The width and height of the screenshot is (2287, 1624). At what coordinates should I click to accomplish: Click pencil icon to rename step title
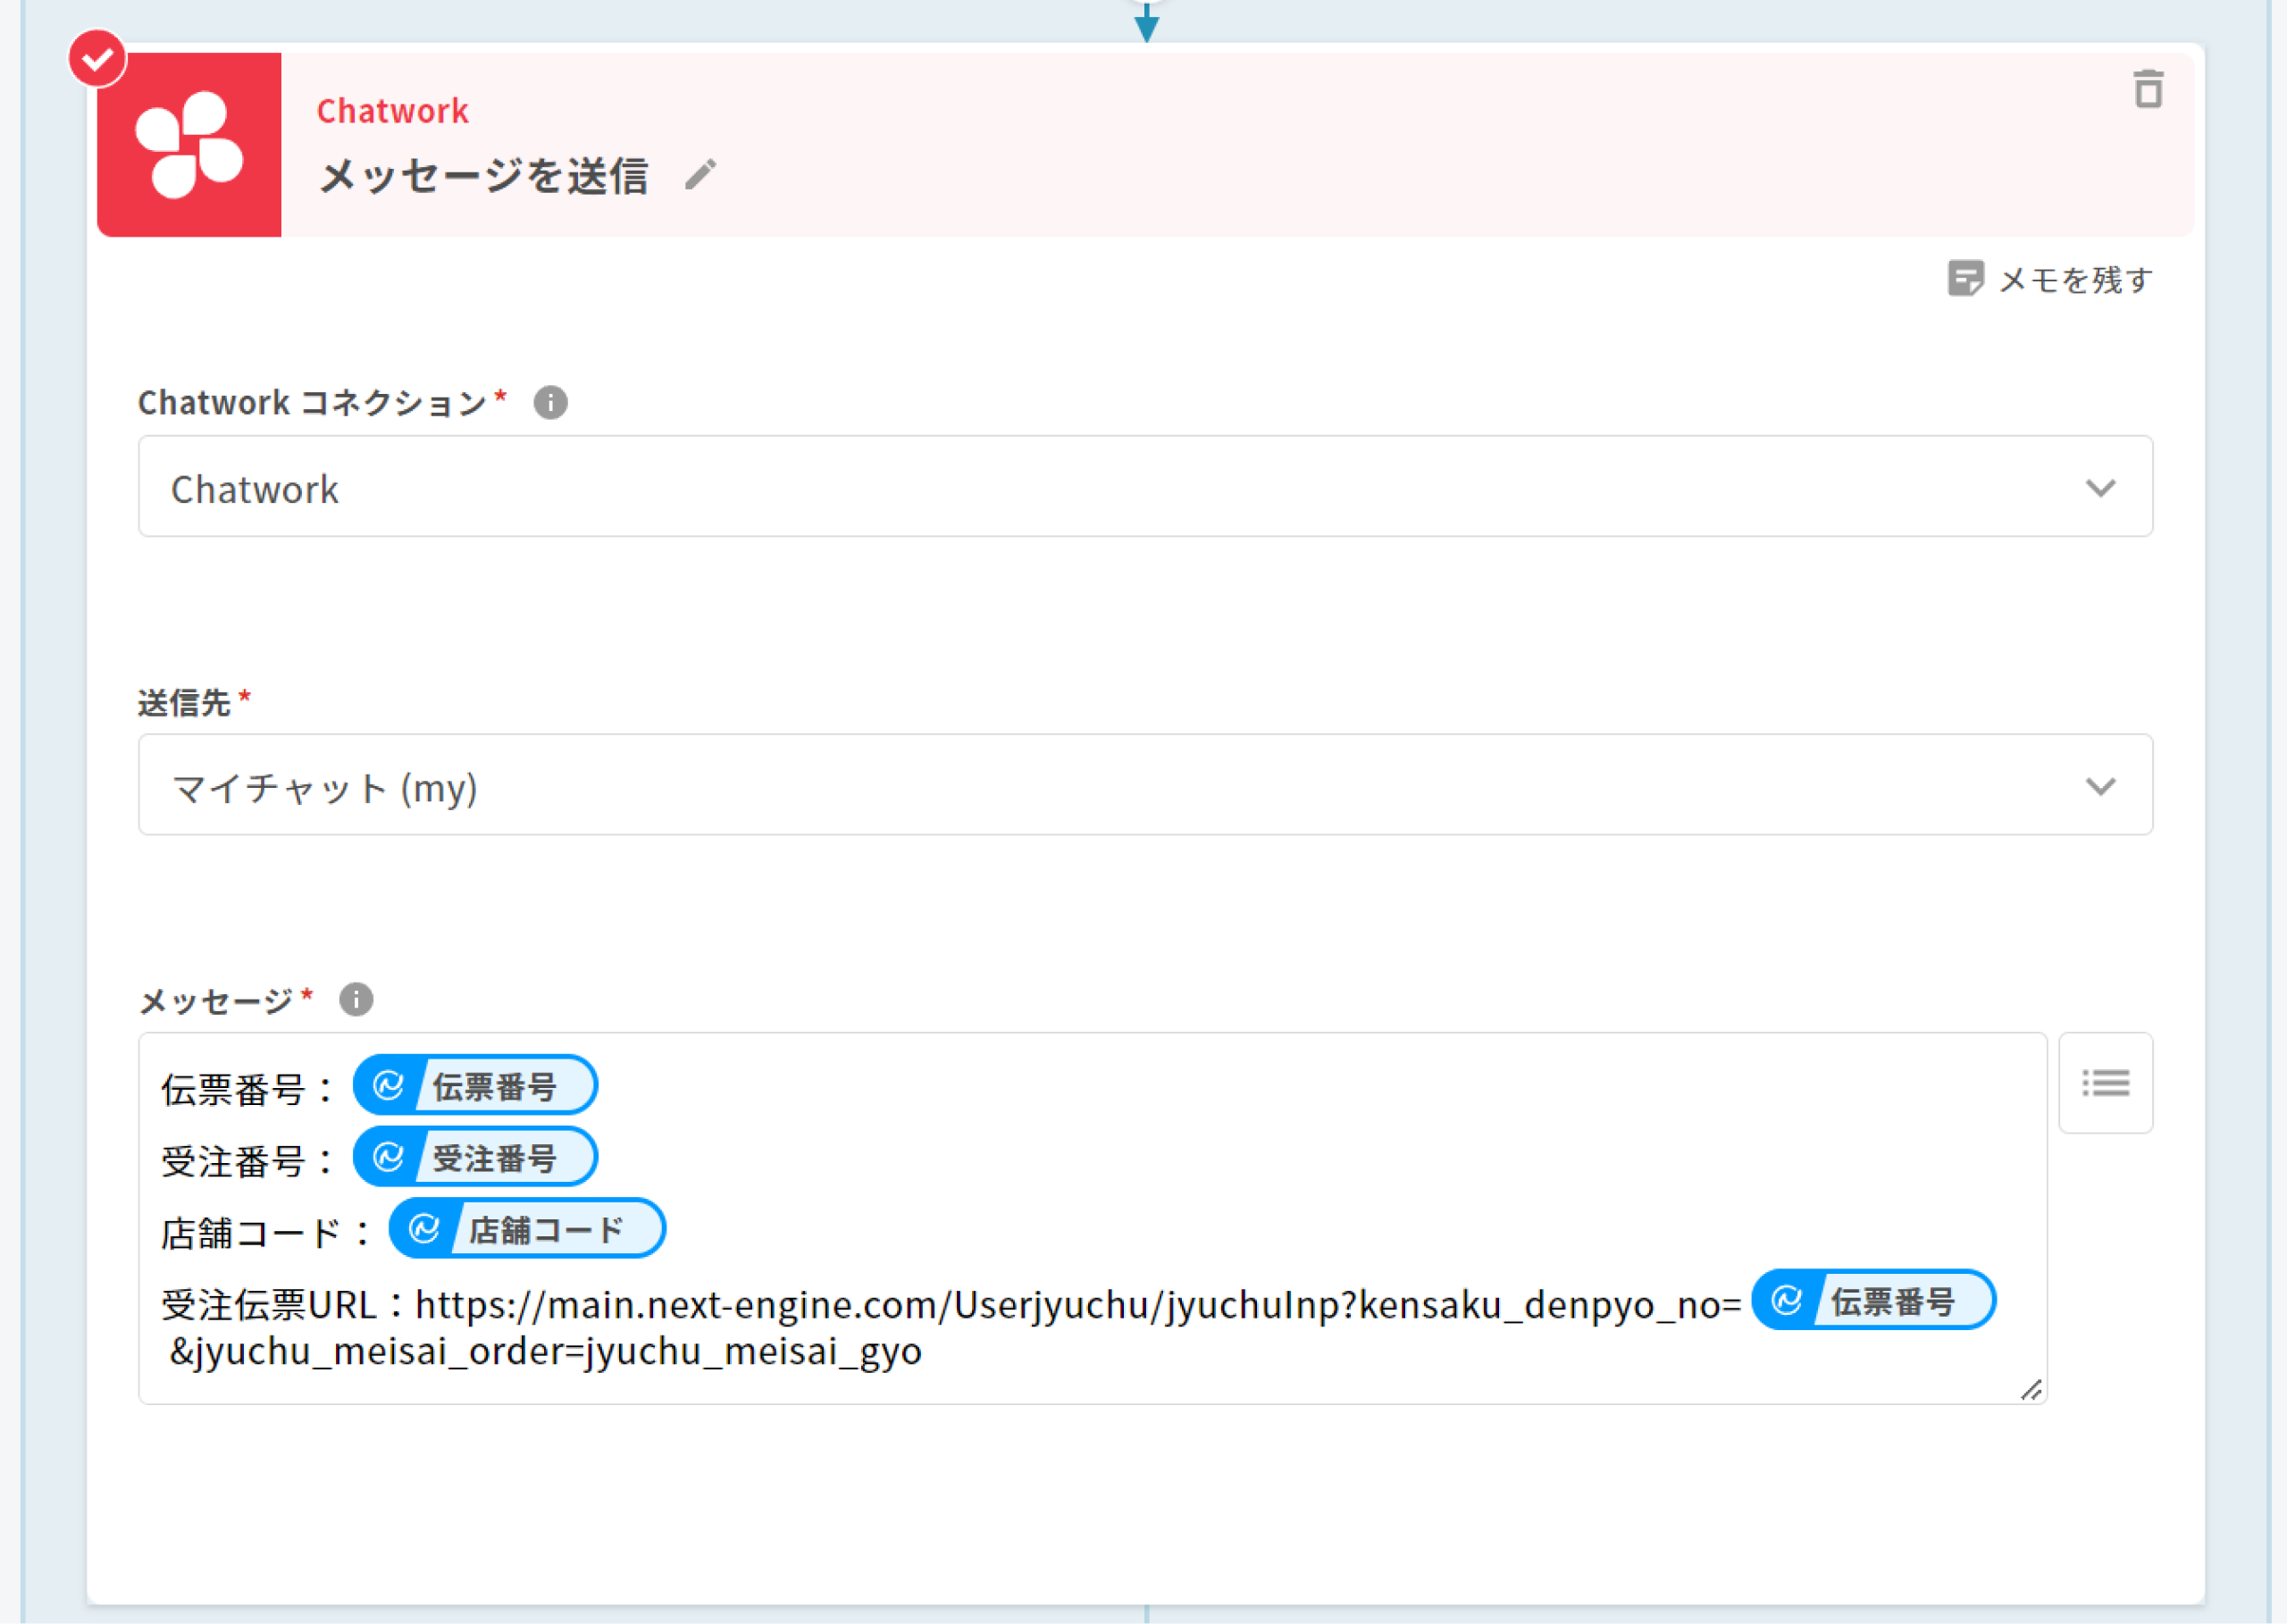[700, 175]
